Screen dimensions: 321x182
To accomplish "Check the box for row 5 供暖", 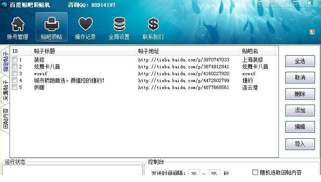I will 15,87.
